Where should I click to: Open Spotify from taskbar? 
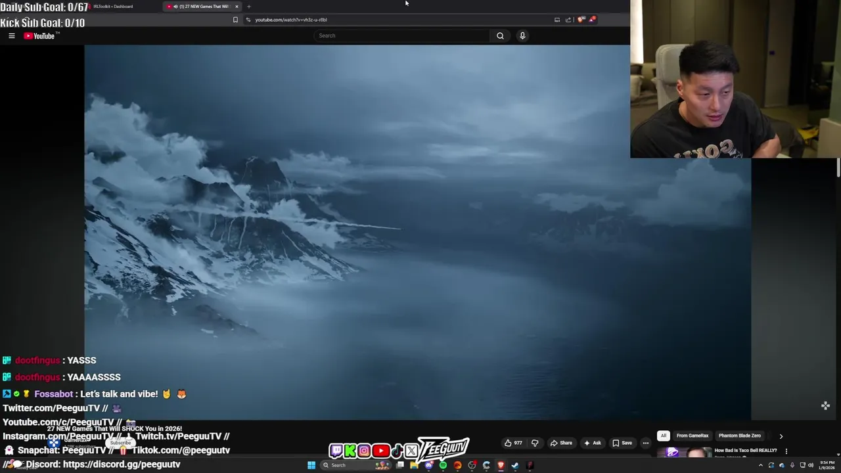click(443, 465)
